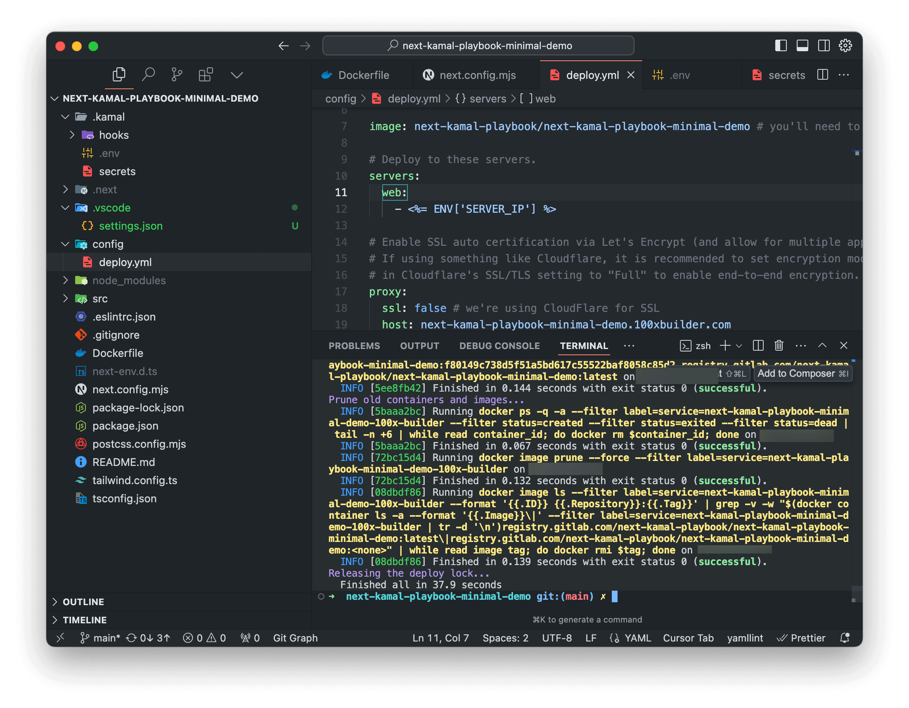Show additional views chevron in activity bar
909x708 pixels.
(x=237, y=75)
